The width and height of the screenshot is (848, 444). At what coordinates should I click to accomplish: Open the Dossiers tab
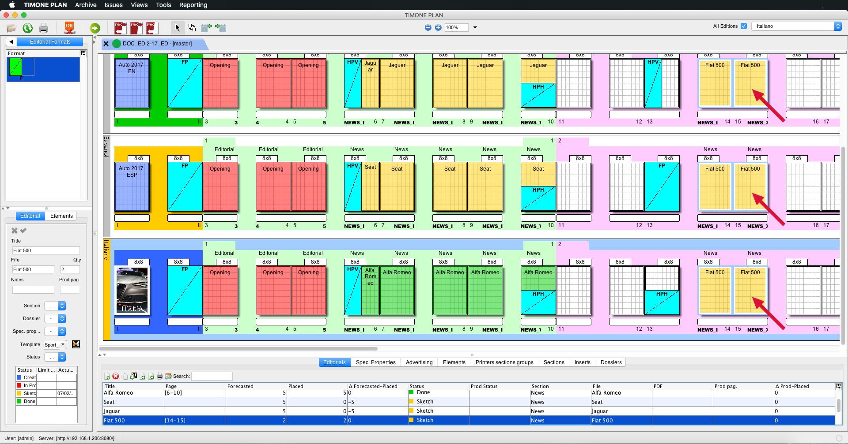tap(611, 362)
